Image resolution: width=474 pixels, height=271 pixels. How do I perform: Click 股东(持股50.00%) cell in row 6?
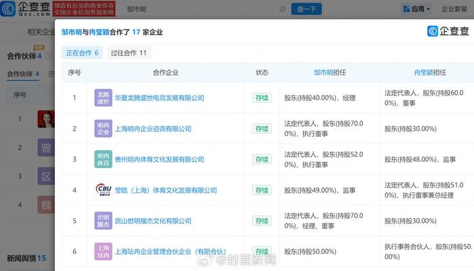pyautogui.click(x=310, y=251)
